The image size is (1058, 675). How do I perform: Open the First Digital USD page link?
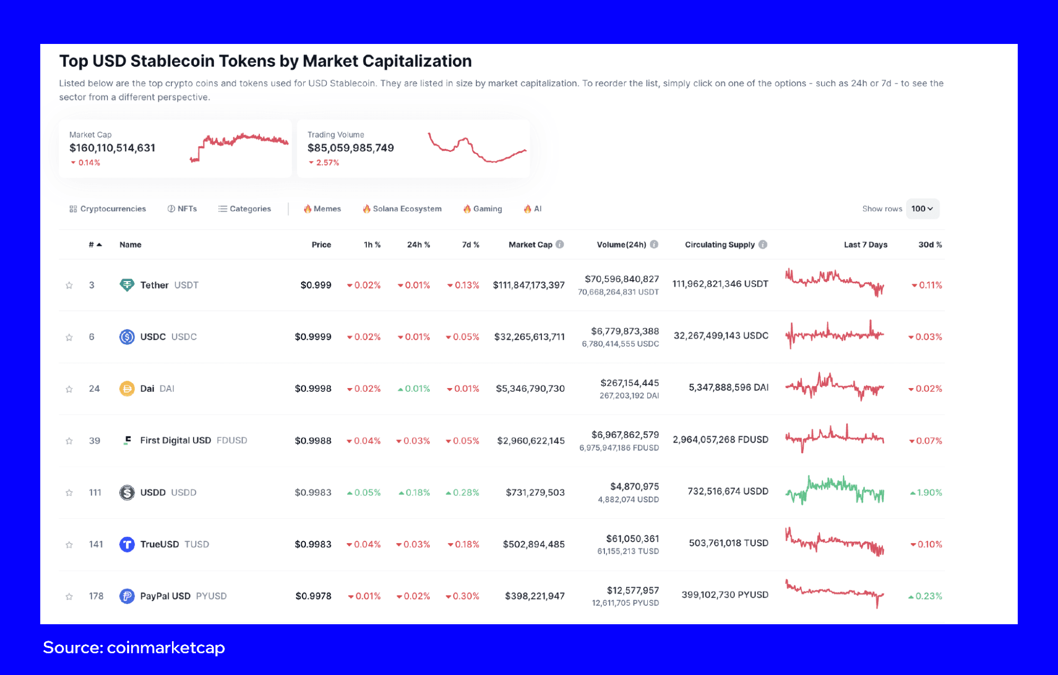coord(194,440)
